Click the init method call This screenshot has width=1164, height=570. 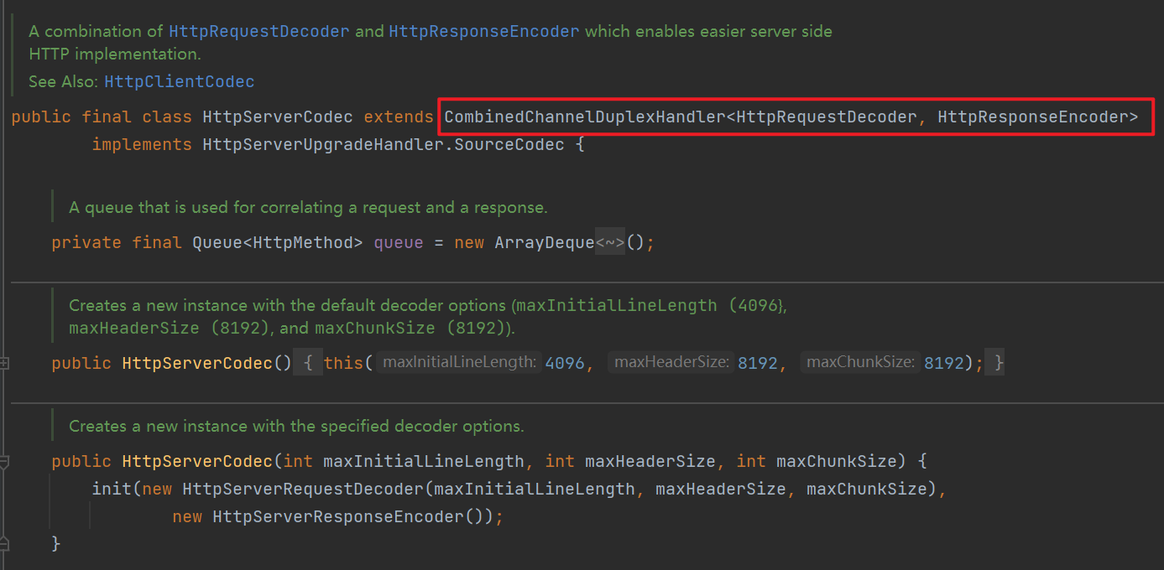coord(112,490)
